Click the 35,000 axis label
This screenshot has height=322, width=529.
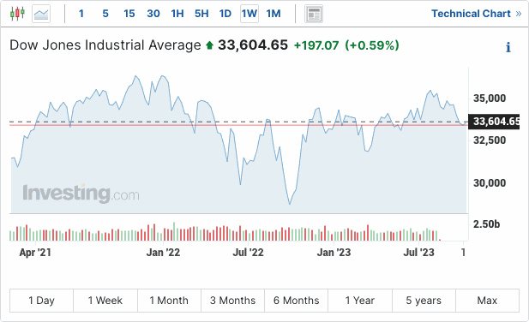pyautogui.click(x=490, y=98)
